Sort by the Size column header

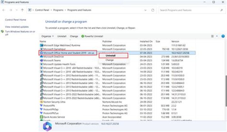coord(158,41)
